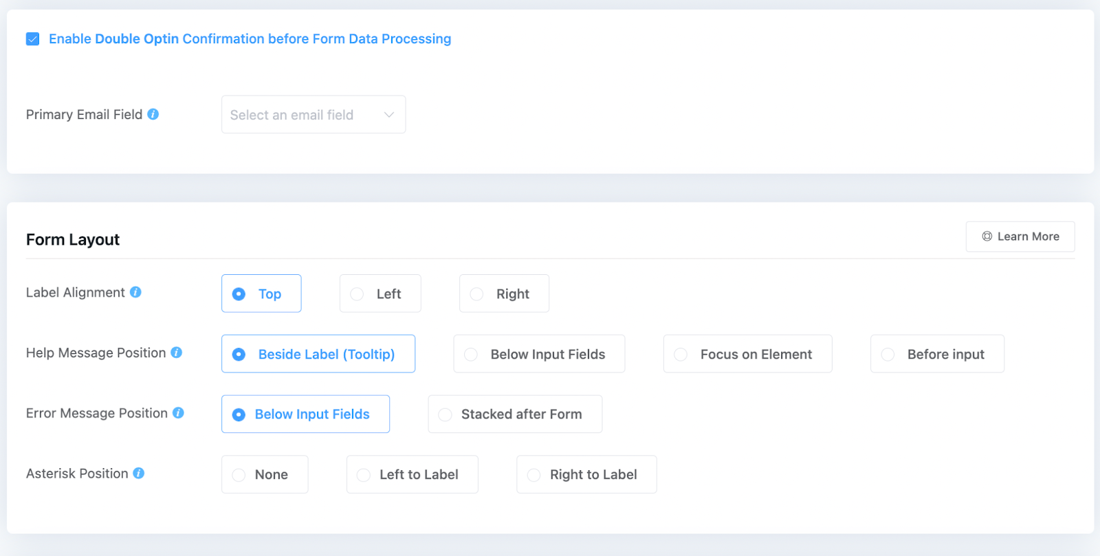Click info icon beside Primary Email Field
Viewport: 1100px width, 556px height.
coord(153,114)
